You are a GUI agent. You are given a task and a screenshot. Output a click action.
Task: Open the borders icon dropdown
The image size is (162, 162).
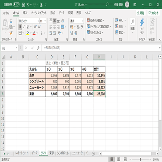(x=23, y=33)
